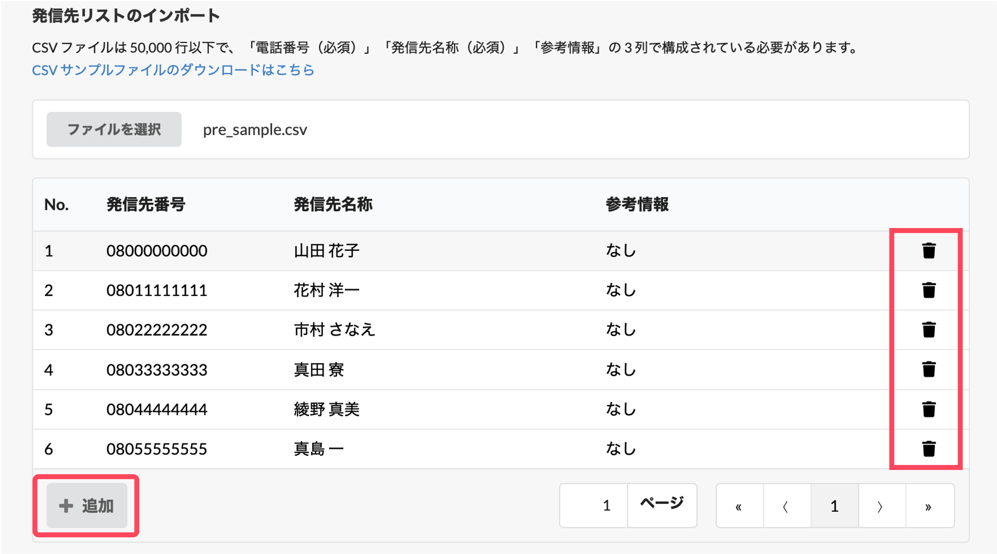
Task: Select phone number 08055555555
Action: click(157, 449)
